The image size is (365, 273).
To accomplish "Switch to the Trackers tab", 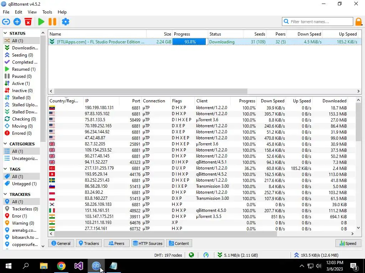I will coord(89,243).
